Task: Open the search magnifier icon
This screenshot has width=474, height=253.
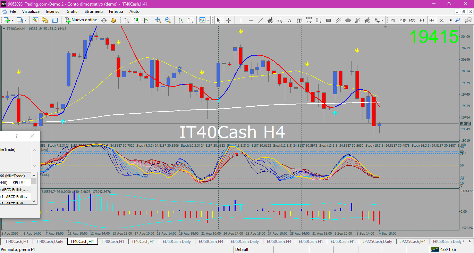Action: [458, 20]
